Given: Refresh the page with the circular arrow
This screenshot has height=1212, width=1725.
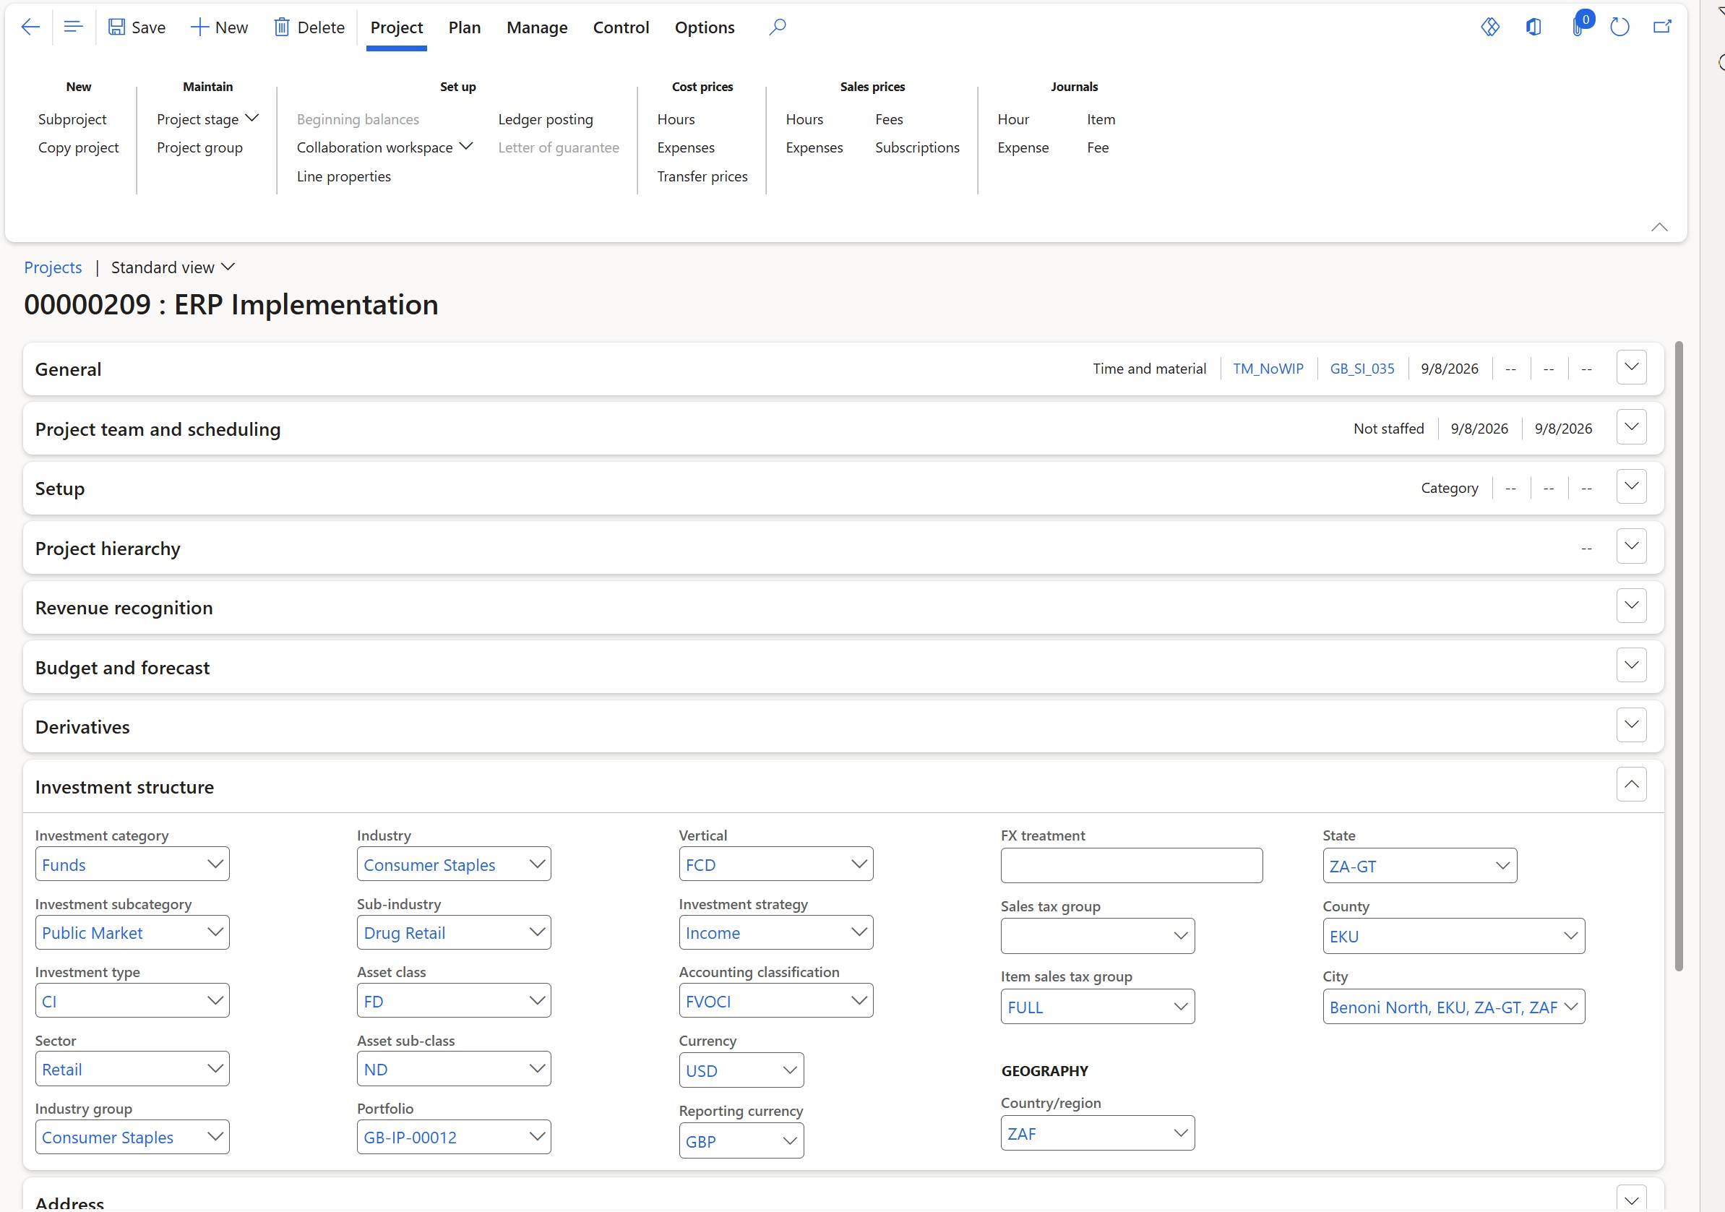Looking at the screenshot, I should (x=1619, y=27).
